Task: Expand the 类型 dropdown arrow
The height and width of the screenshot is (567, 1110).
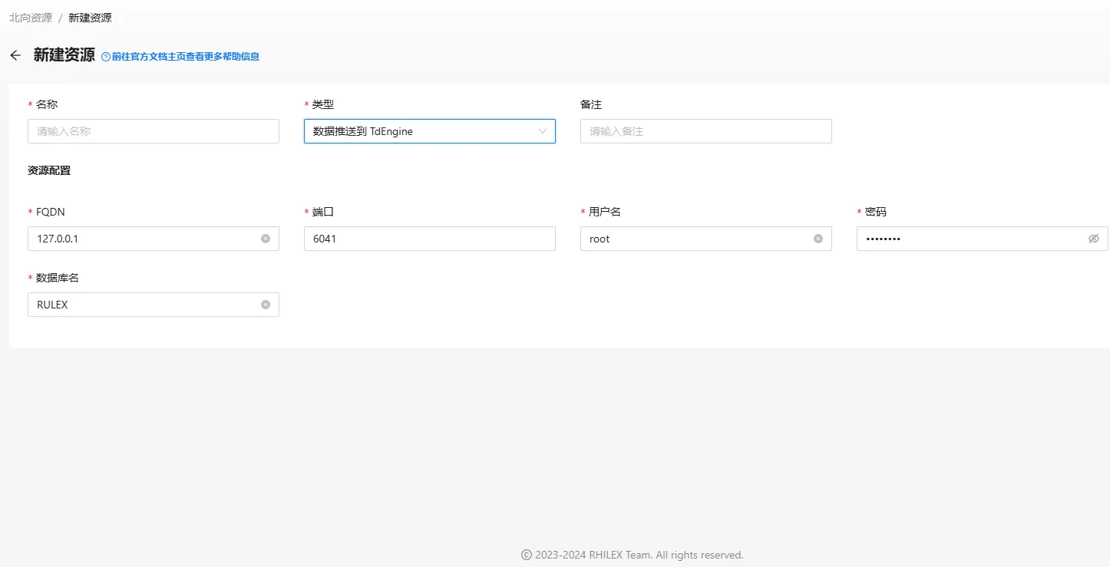Action: (x=543, y=131)
